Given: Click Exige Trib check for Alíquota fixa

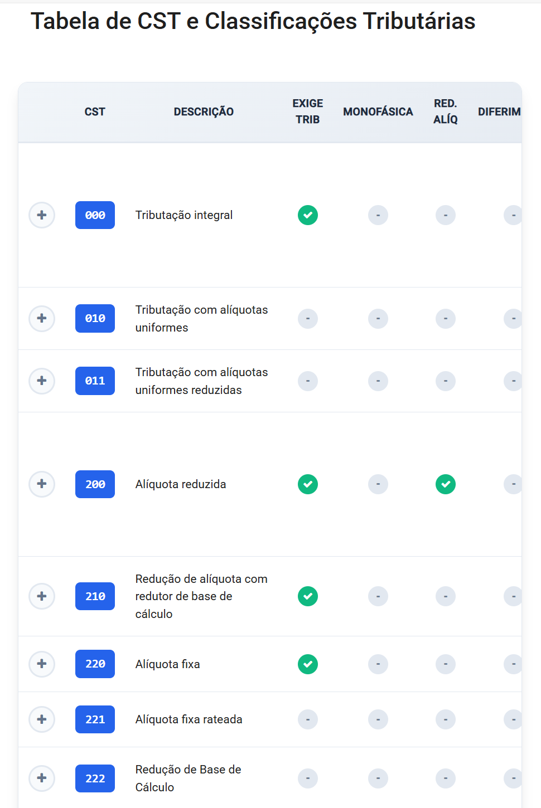Looking at the screenshot, I should tap(308, 664).
